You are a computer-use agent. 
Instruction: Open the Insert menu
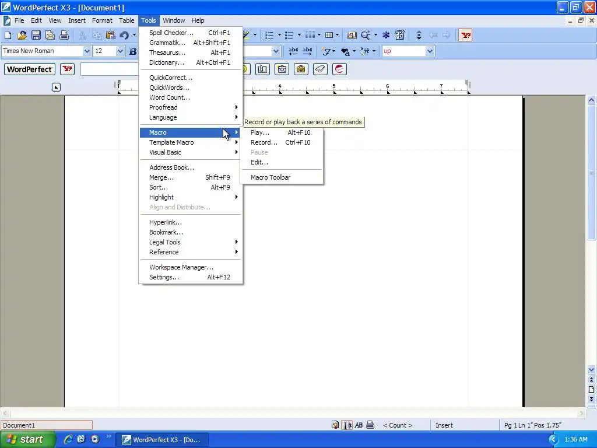[x=77, y=20]
